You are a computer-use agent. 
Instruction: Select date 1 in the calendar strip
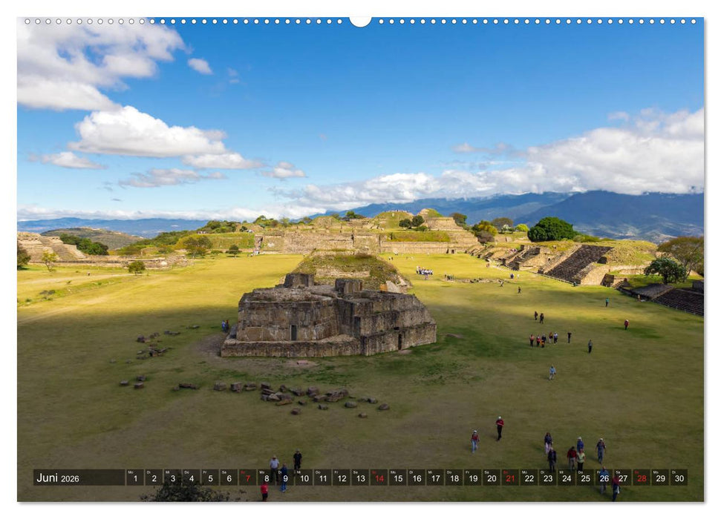point(137,478)
